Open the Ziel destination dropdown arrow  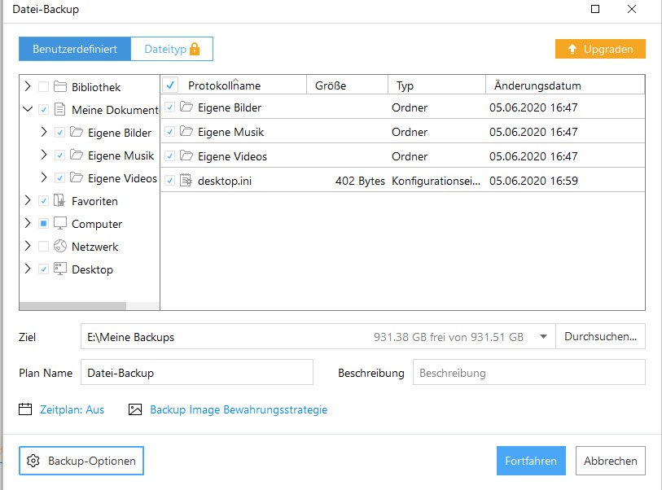[541, 337]
